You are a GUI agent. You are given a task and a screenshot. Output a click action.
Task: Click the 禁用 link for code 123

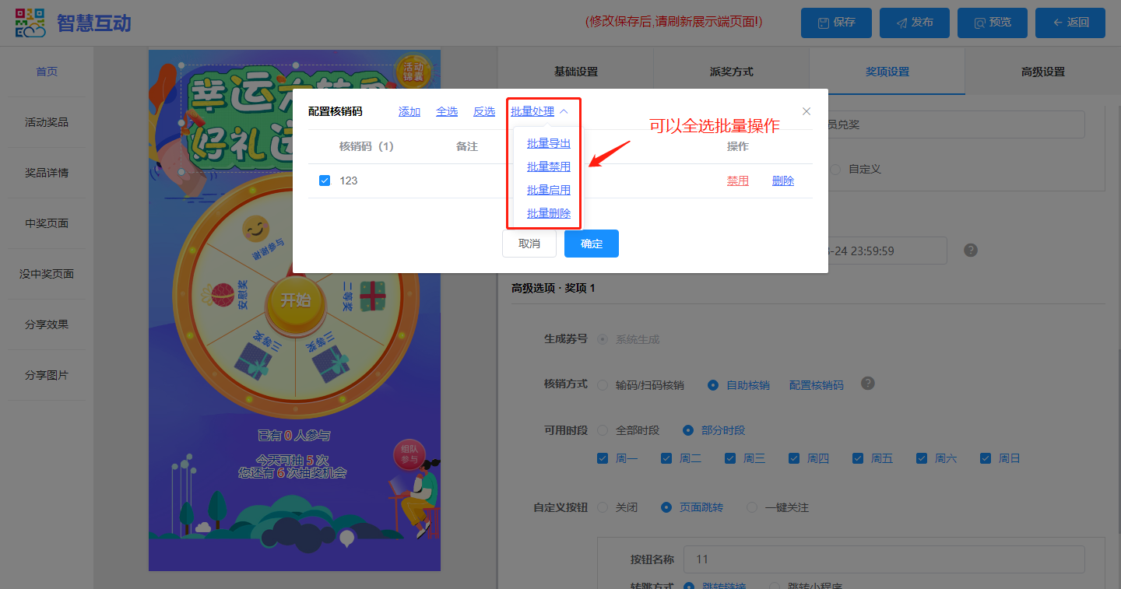tap(737, 181)
